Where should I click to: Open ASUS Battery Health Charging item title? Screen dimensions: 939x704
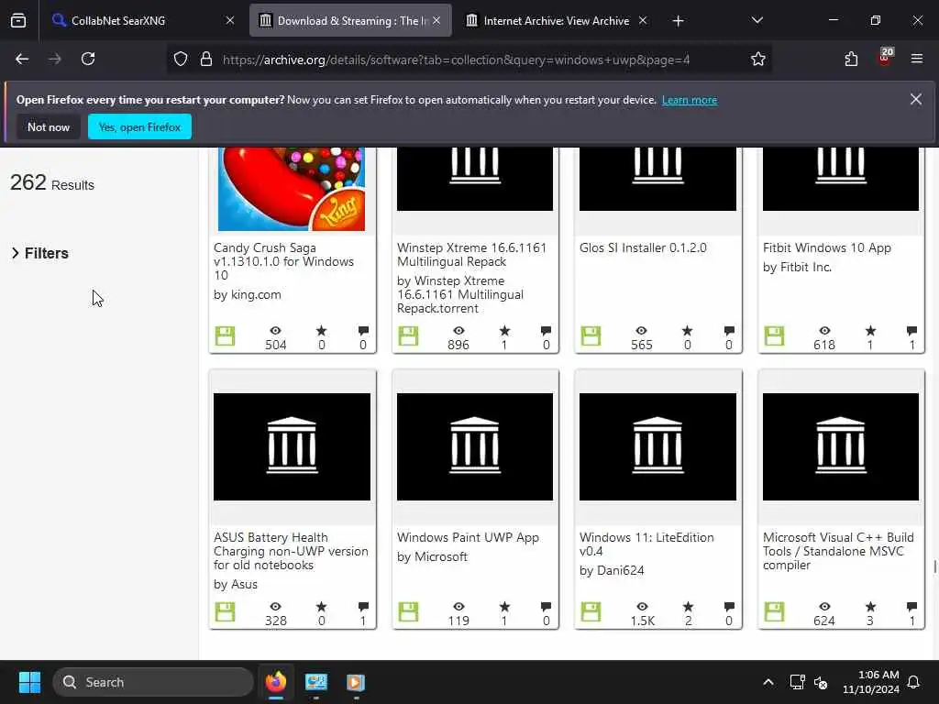pyautogui.click(x=291, y=551)
